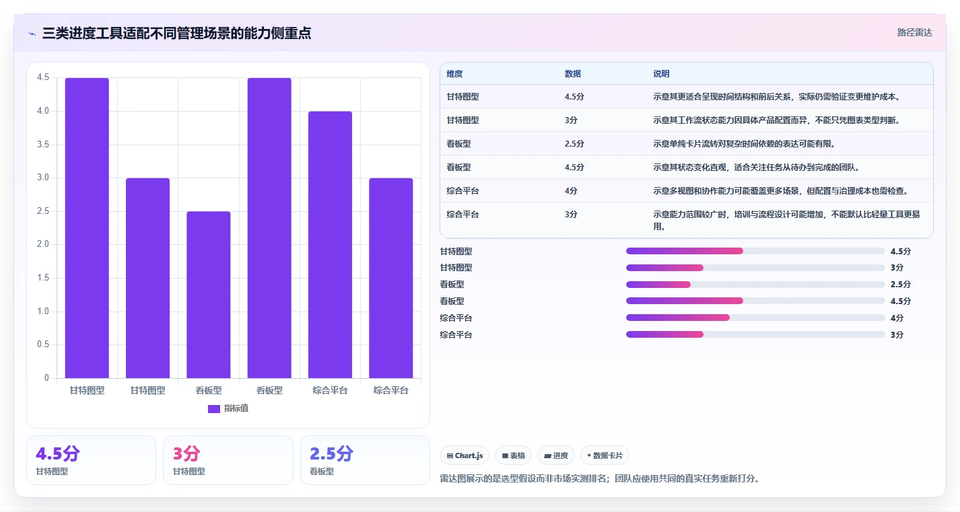Click the 看板型 4.5分 progress bar
The width and height of the screenshot is (960, 512).
coord(755,301)
